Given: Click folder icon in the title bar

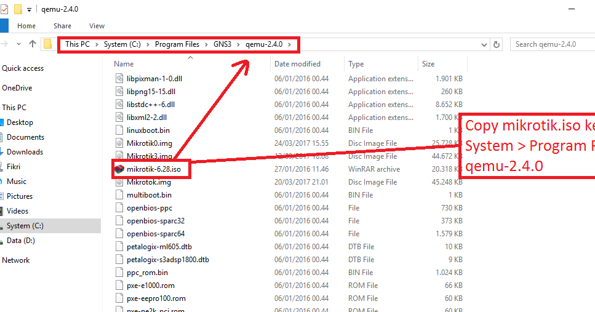Looking at the screenshot, I should 18,9.
